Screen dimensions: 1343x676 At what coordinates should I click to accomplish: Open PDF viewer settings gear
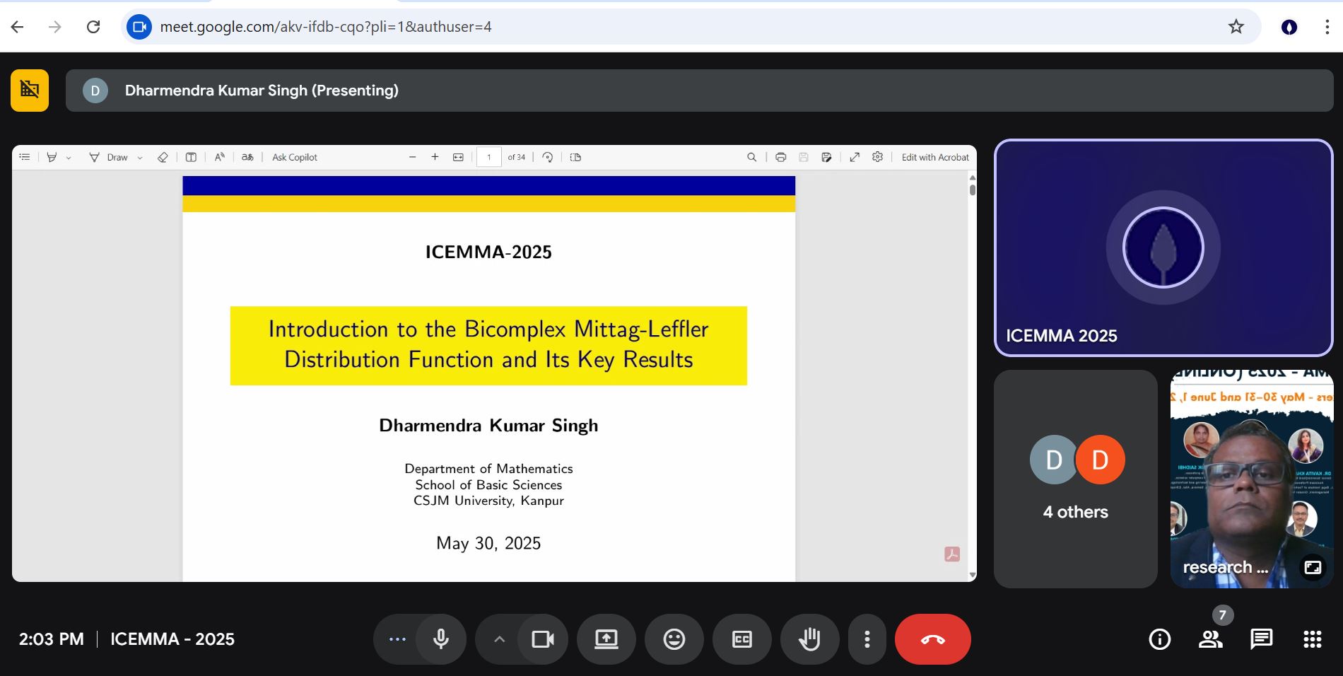point(877,157)
